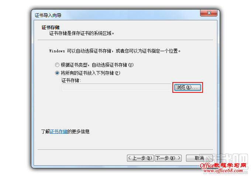The height and width of the screenshot is (176, 251).
Task: Click the 了解 text before the link
Action: point(45,131)
